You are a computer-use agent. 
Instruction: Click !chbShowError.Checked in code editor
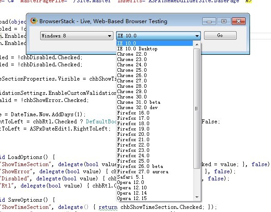(54, 100)
